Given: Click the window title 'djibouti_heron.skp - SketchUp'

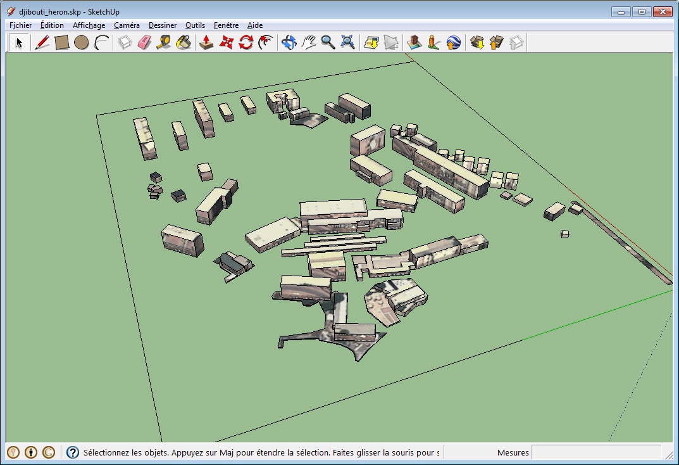Looking at the screenshot, I should (69, 11).
